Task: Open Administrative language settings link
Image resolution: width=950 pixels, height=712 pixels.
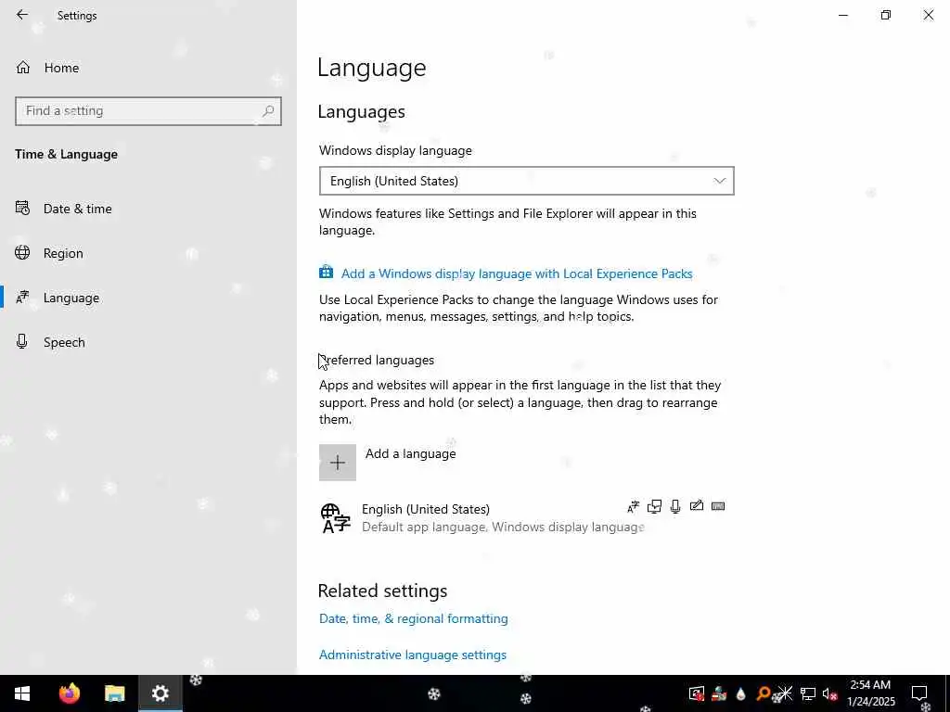Action: pos(413,655)
